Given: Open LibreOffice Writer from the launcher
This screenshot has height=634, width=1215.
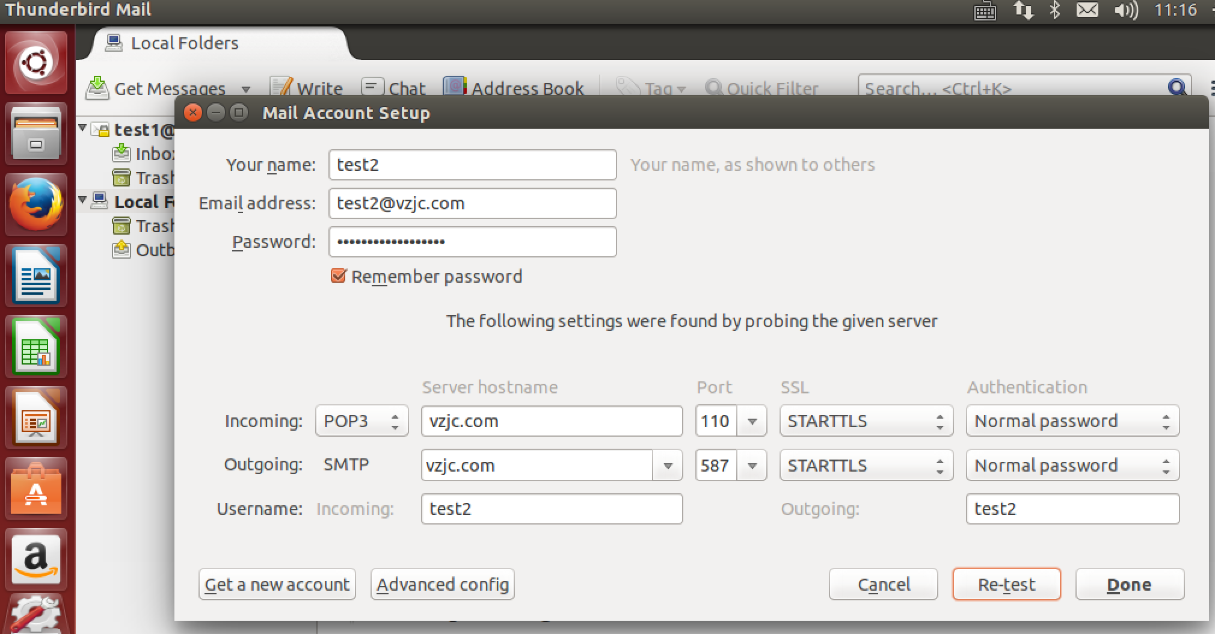Looking at the screenshot, I should point(36,276).
